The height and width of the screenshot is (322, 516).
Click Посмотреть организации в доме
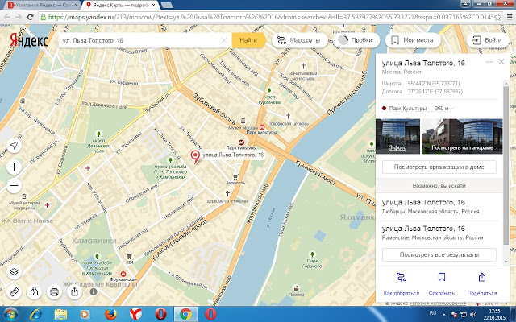[x=439, y=167]
